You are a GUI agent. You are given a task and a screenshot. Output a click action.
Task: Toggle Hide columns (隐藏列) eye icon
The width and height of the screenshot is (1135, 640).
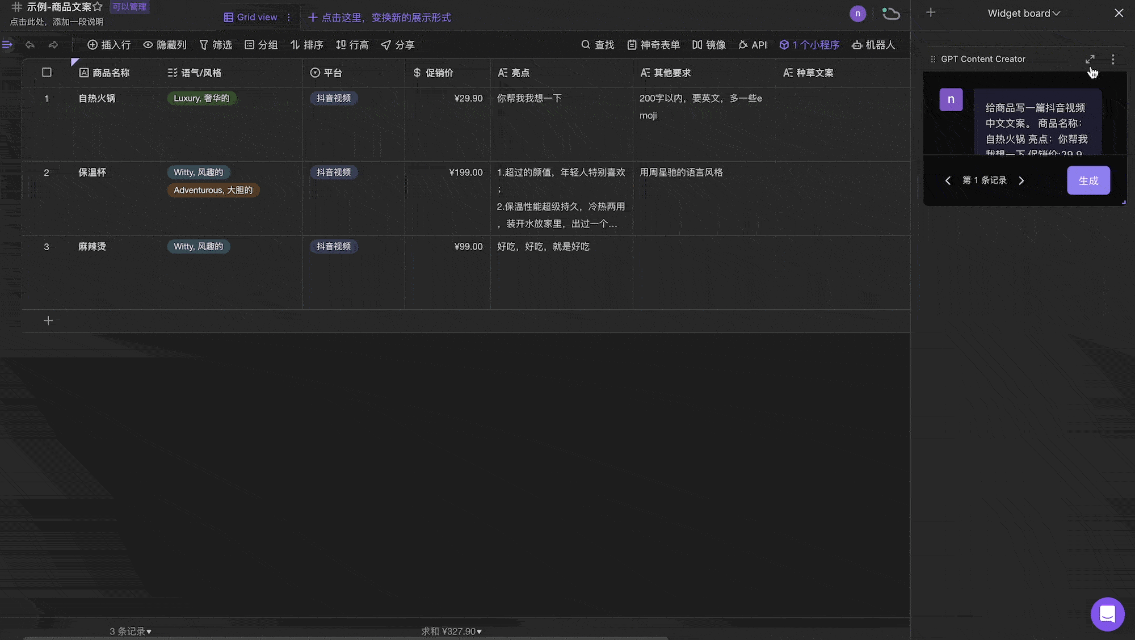tap(148, 45)
